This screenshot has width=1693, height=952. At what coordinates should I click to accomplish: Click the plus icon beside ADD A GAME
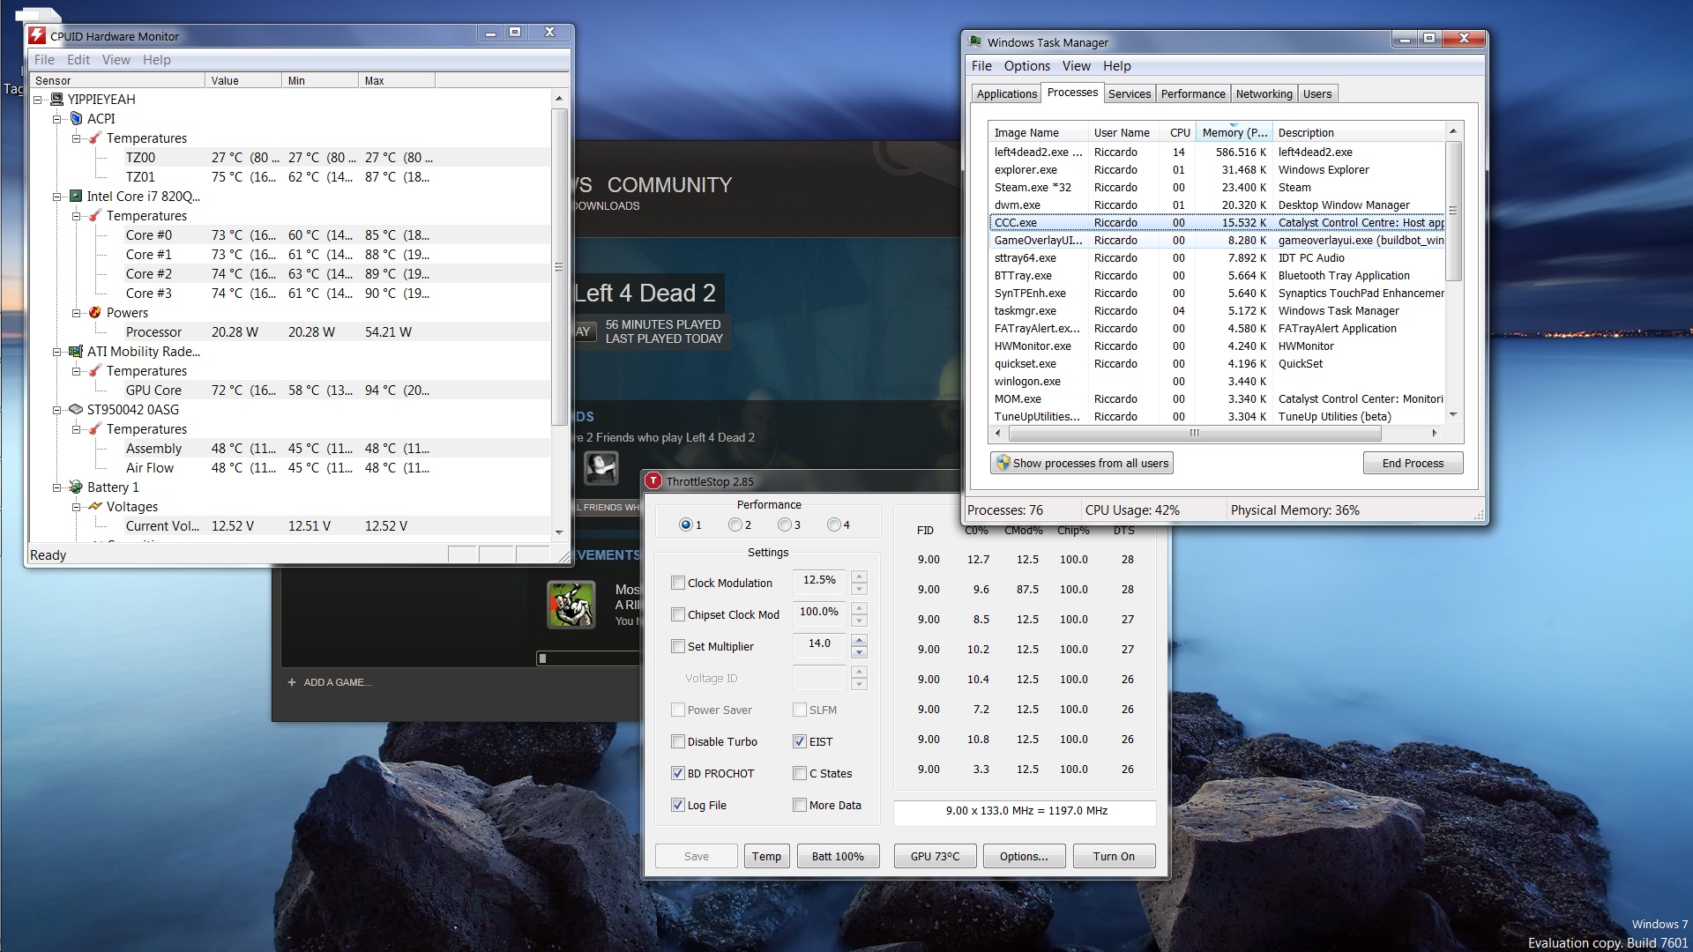pos(292,681)
